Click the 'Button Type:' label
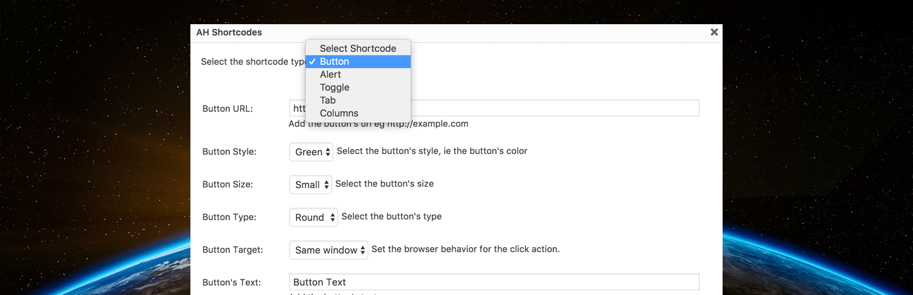This screenshot has width=913, height=295. pos(229,217)
